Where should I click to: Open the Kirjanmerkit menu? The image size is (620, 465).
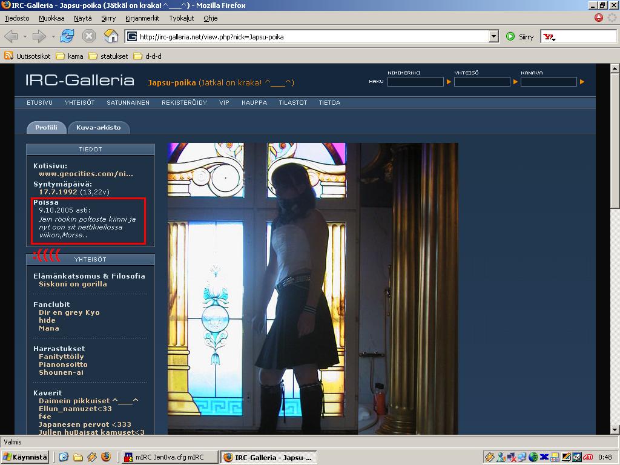(142, 18)
